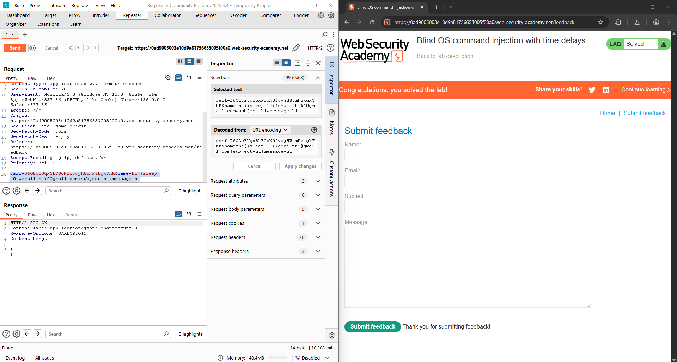This screenshot has height=362, width=677.
Task: Collapse all Inspector sections icon
Action: point(308,63)
